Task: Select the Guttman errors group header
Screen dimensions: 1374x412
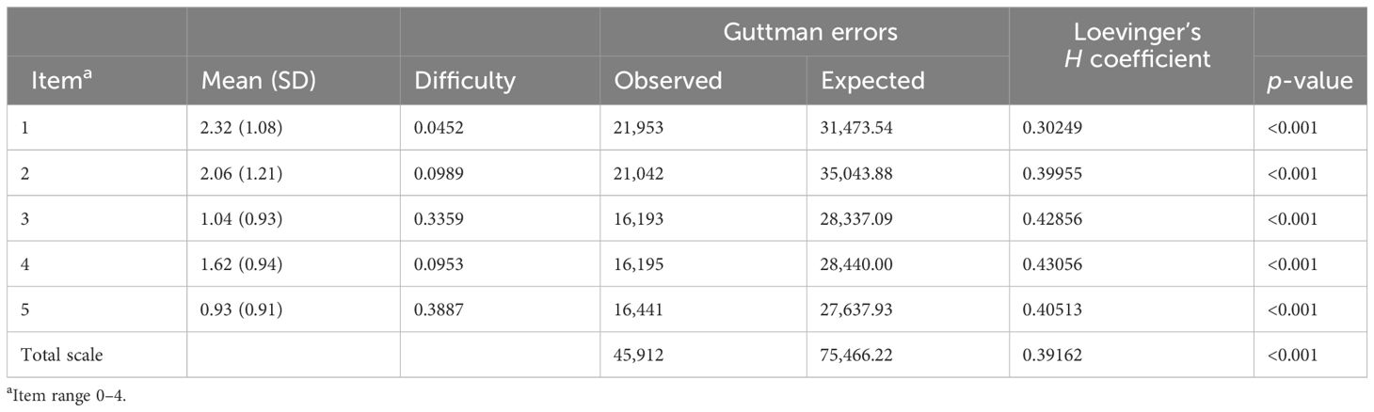Action: 810,33
